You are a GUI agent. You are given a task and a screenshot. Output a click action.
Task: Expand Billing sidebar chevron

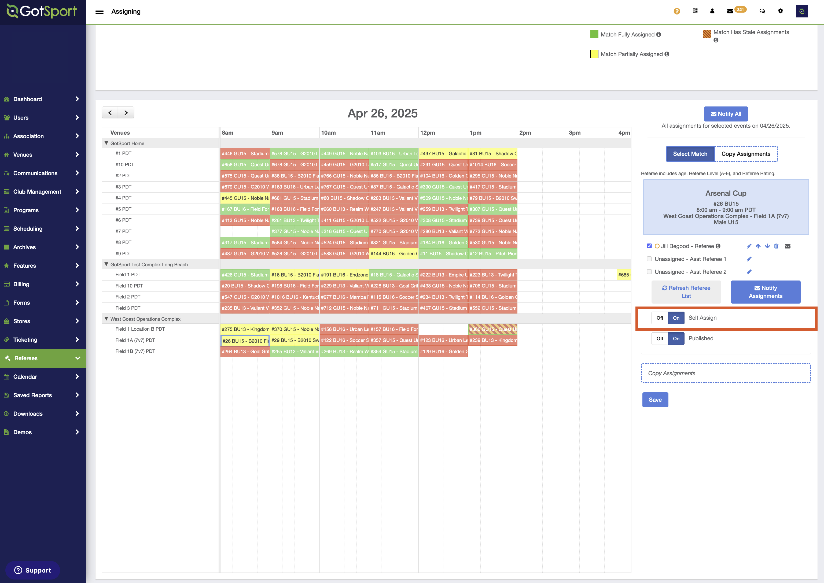pos(77,284)
